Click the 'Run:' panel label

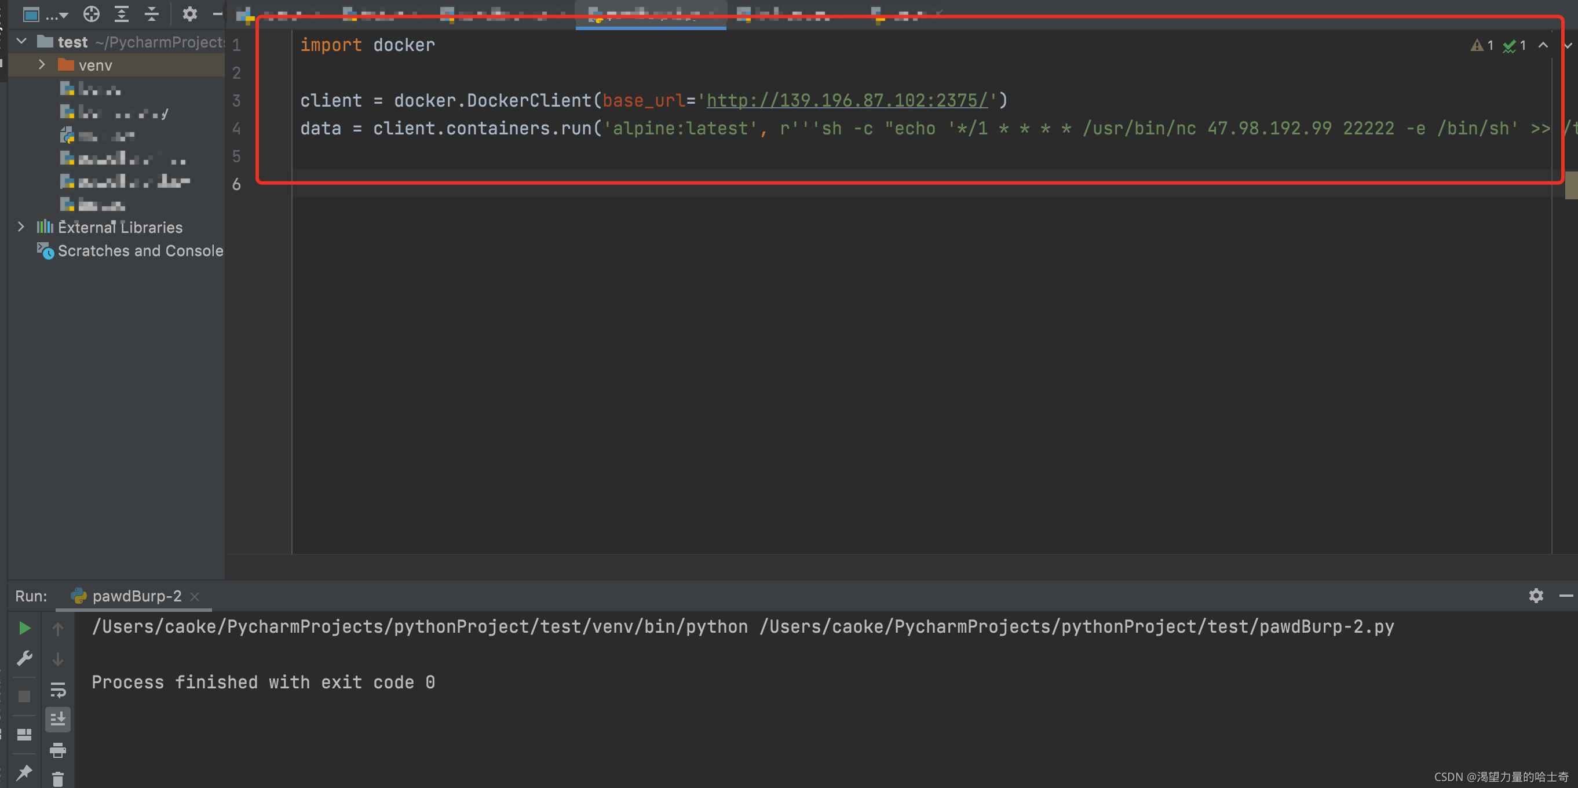31,596
